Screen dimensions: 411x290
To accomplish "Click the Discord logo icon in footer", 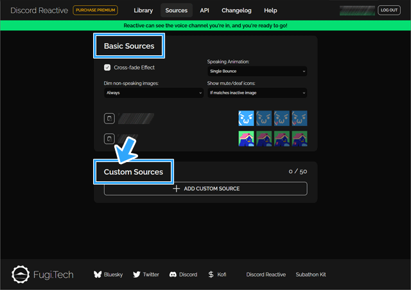I will tap(173, 275).
